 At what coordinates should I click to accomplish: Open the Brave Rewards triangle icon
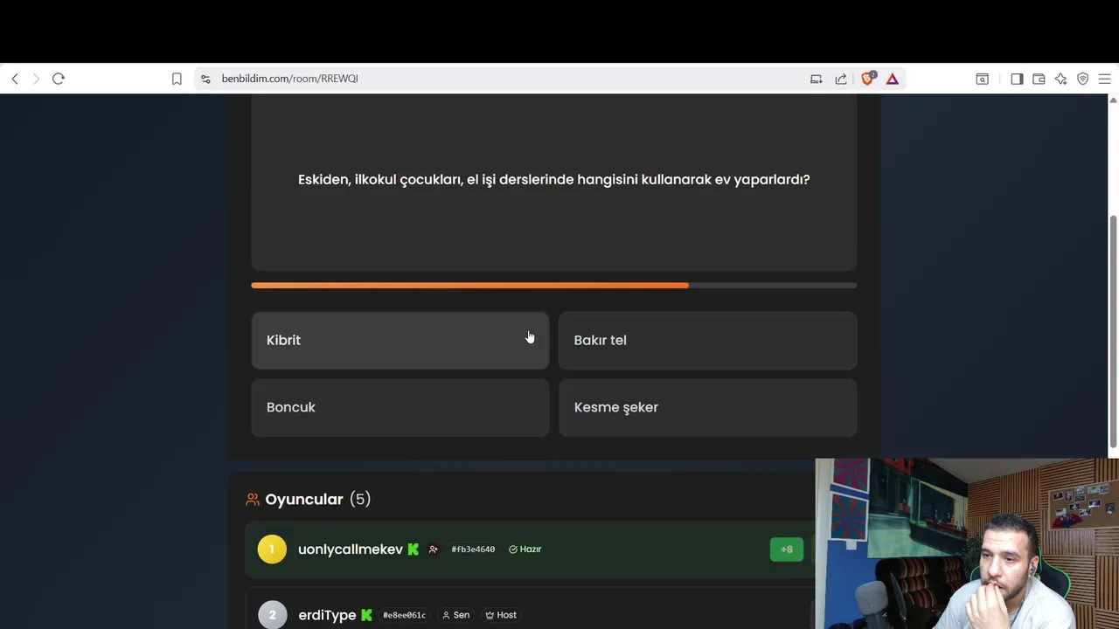tap(893, 79)
